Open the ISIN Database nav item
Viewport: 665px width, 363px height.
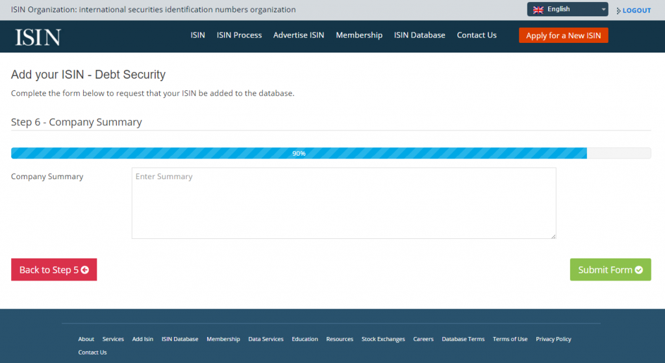click(x=420, y=35)
